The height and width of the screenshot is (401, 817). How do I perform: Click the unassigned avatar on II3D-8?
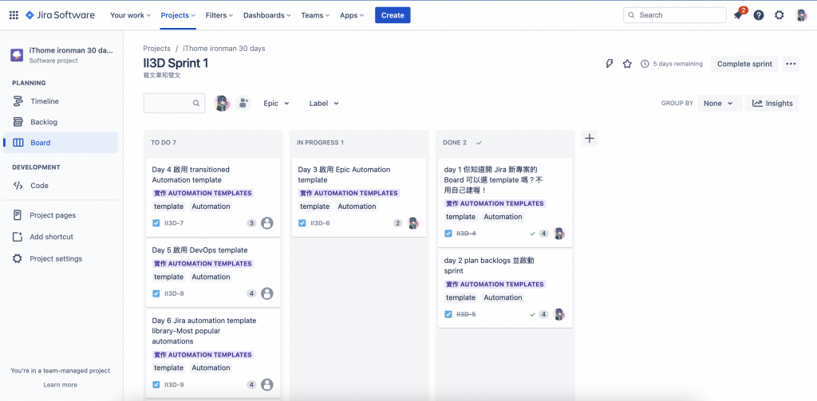266,293
